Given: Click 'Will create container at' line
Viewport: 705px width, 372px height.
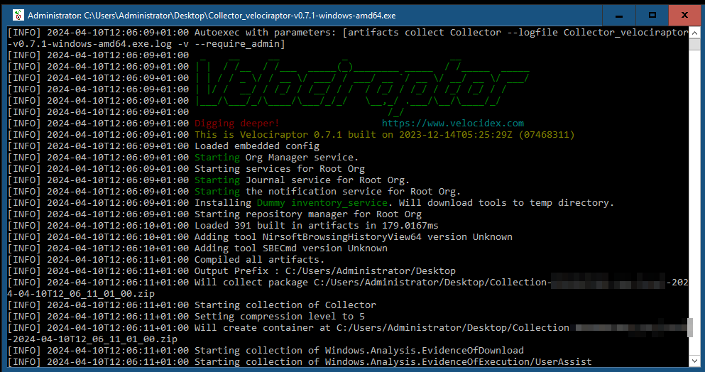Looking at the screenshot, I should [442, 328].
